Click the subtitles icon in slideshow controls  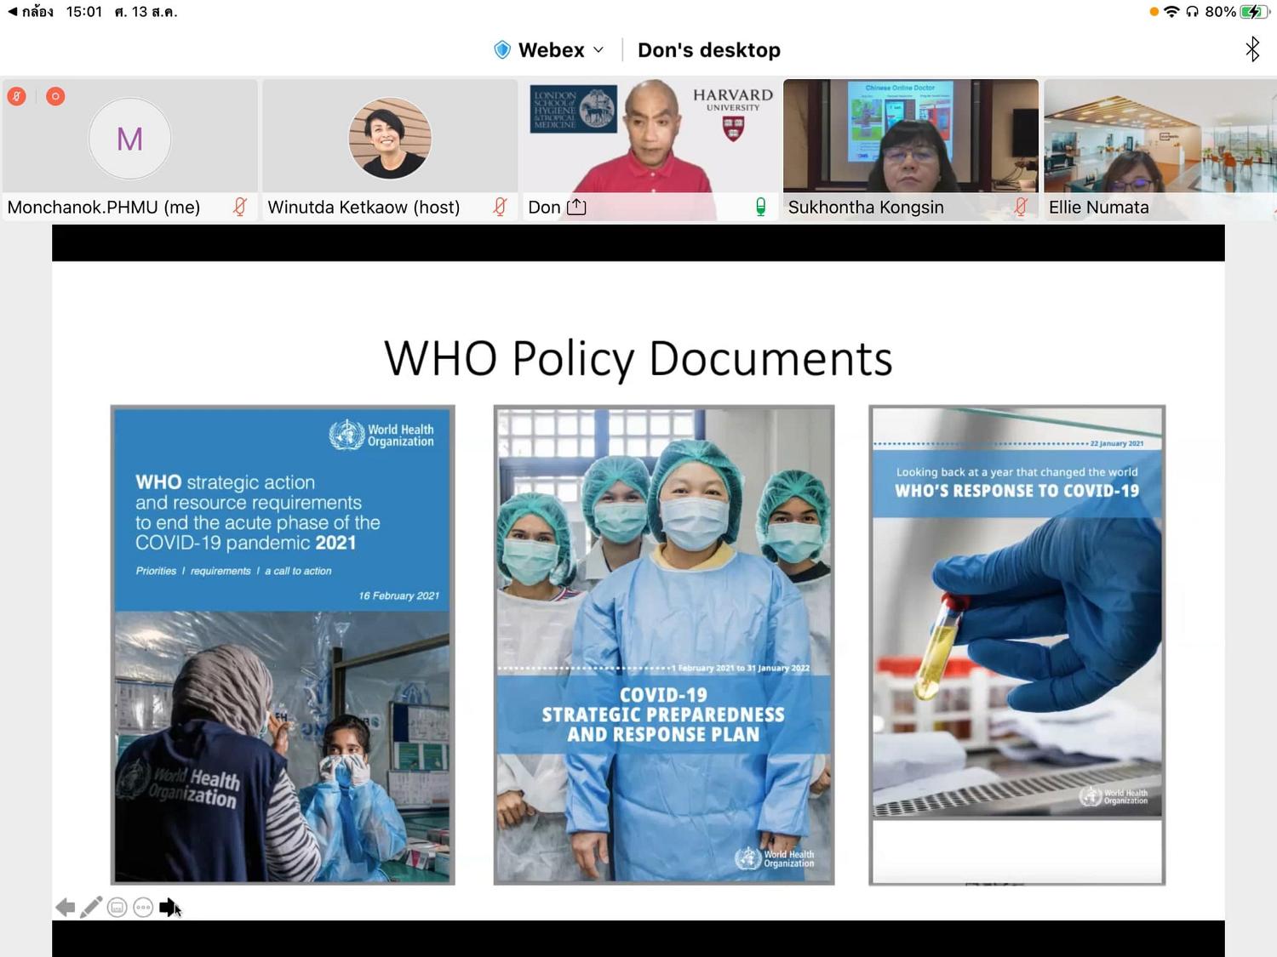(x=117, y=908)
